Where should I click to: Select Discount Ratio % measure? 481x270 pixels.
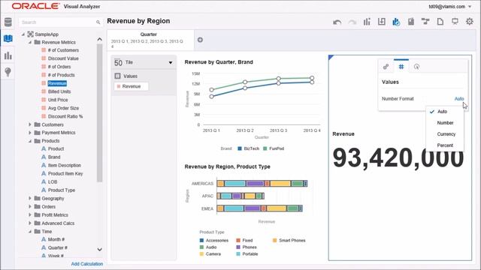coord(65,116)
